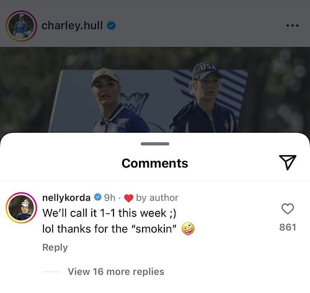The height and width of the screenshot is (293, 310).
Task: Open the three-dot post options menu
Action: point(293,25)
